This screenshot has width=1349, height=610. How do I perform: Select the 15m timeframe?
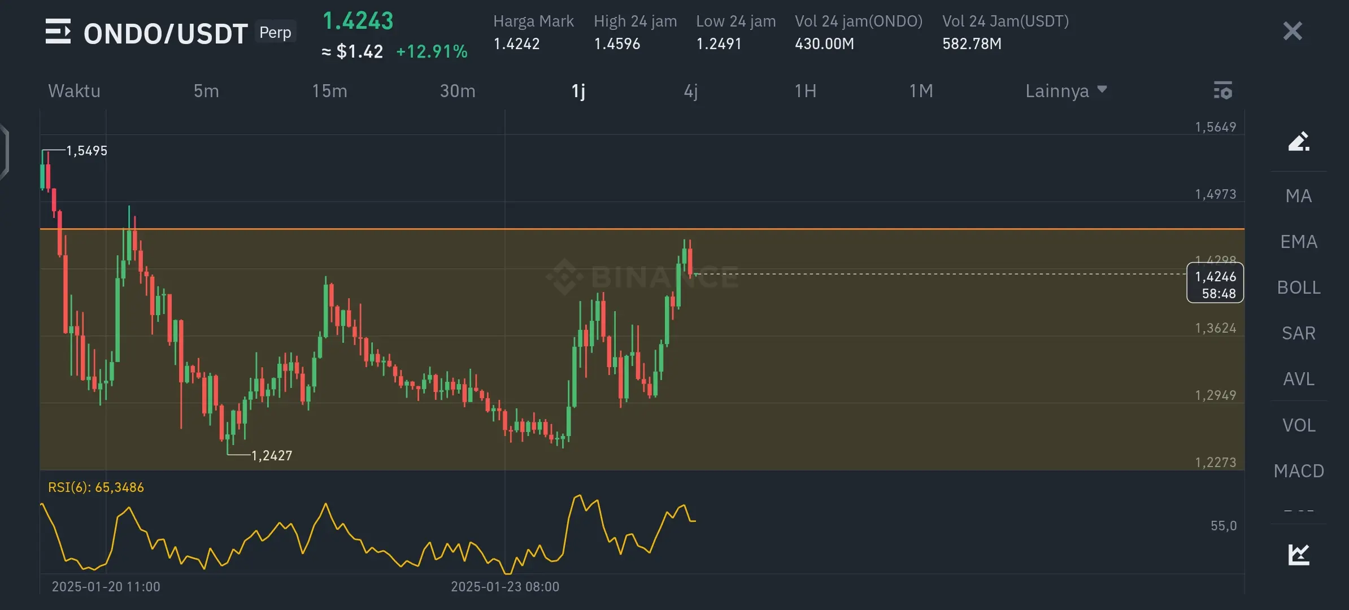pos(330,91)
